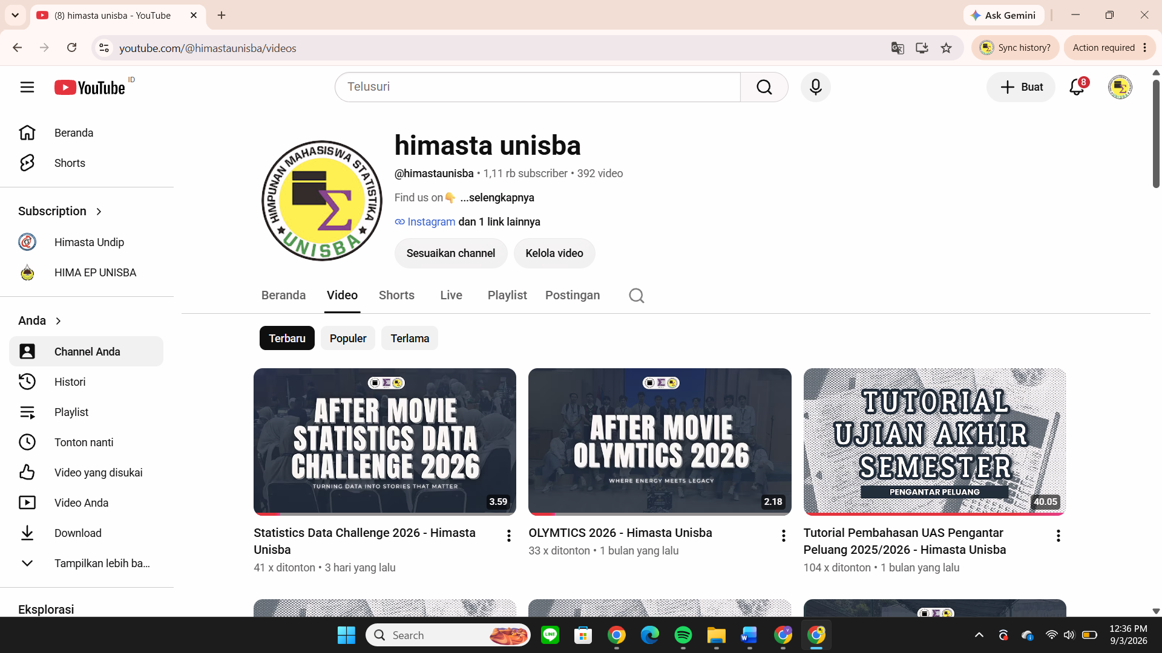Open the YouTube hamburger guide menu

tap(27, 87)
